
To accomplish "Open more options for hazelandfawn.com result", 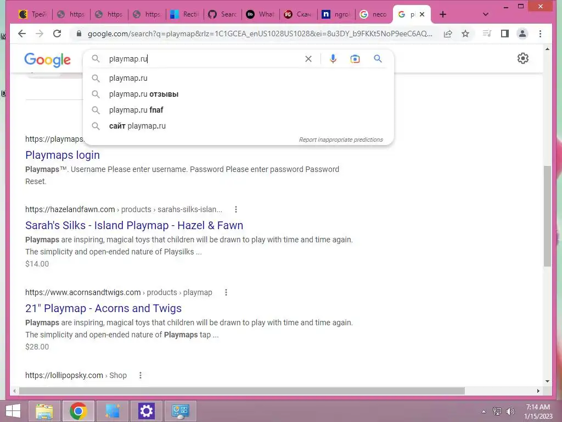I will (x=236, y=209).
